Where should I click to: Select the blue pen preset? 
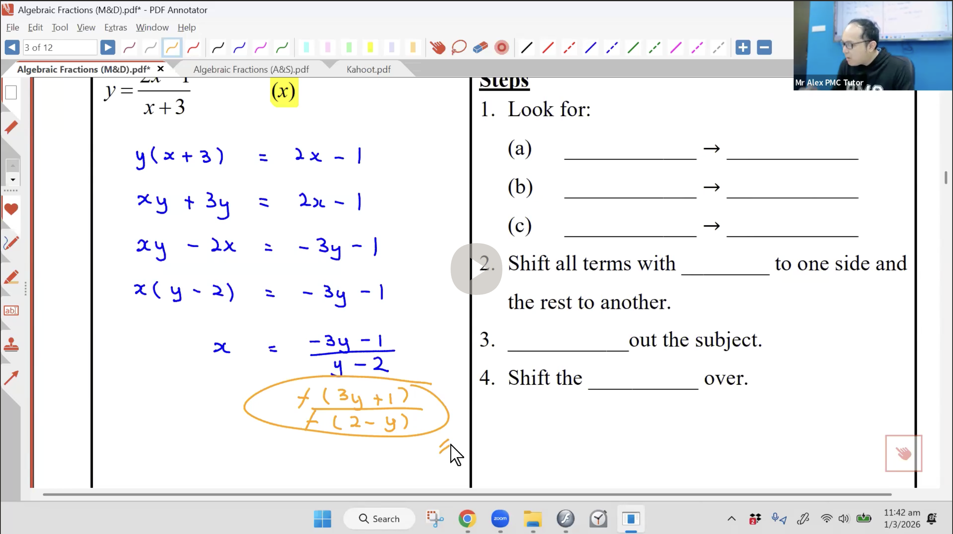pos(239,48)
